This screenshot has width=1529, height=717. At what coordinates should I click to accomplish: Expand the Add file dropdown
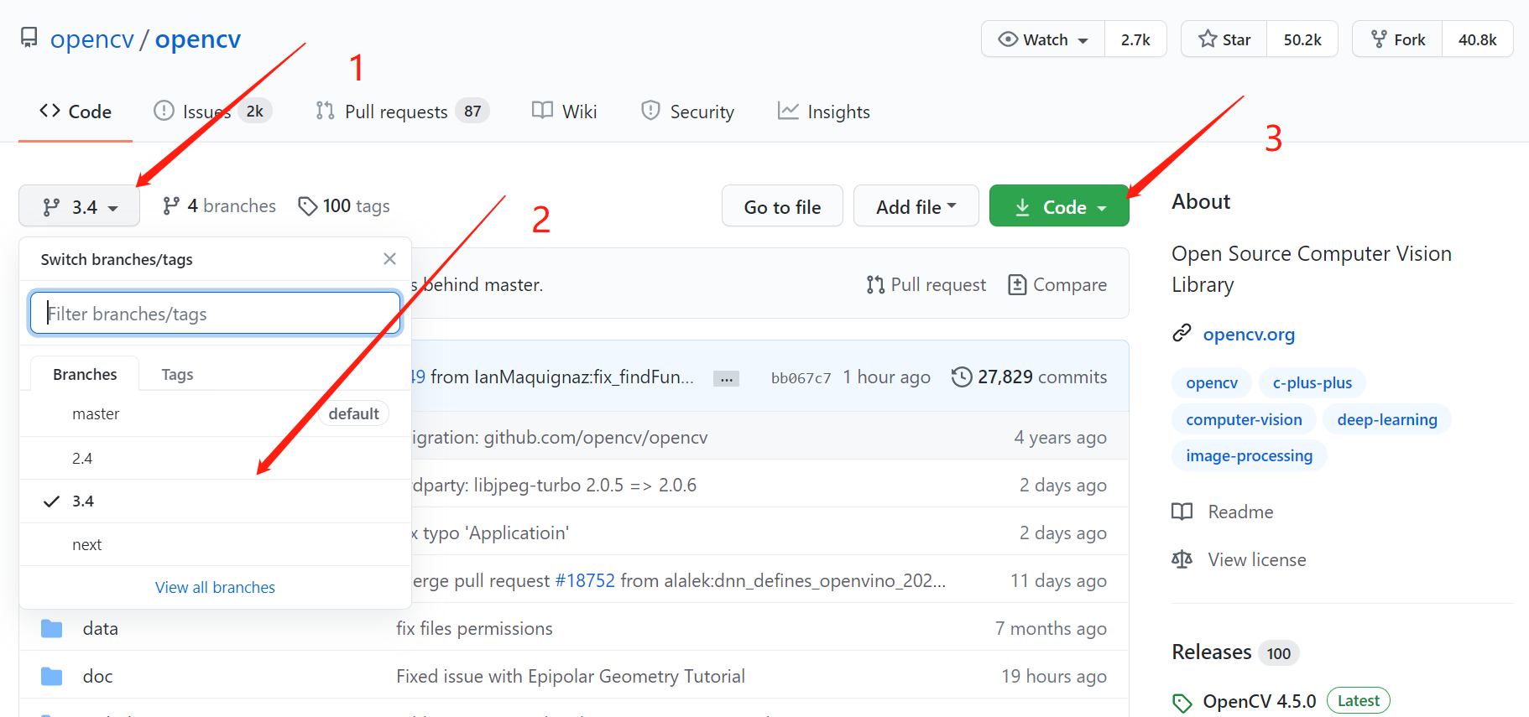click(916, 206)
